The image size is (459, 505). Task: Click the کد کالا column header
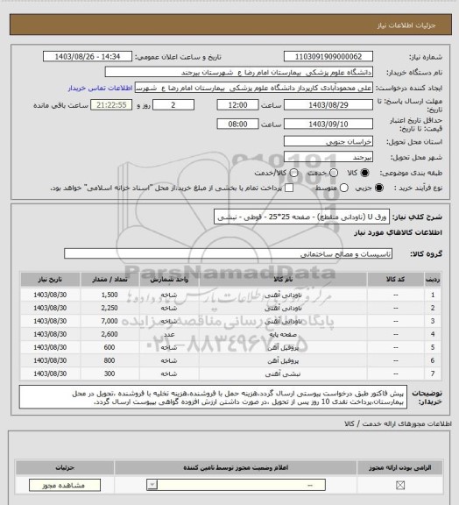pyautogui.click(x=395, y=280)
